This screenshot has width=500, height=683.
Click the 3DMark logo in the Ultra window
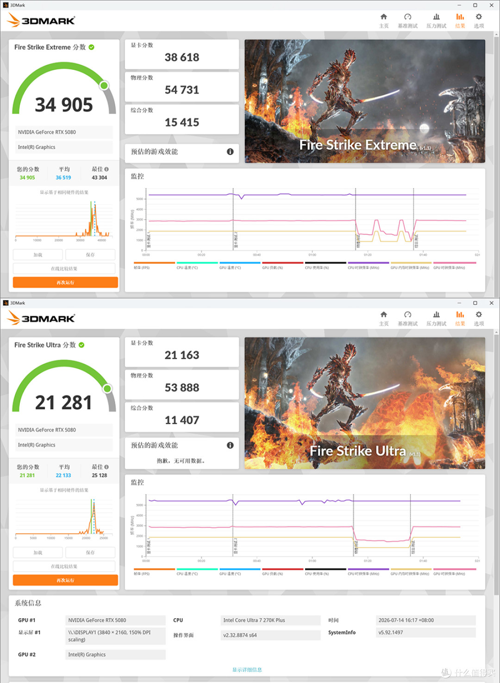pyautogui.click(x=41, y=318)
